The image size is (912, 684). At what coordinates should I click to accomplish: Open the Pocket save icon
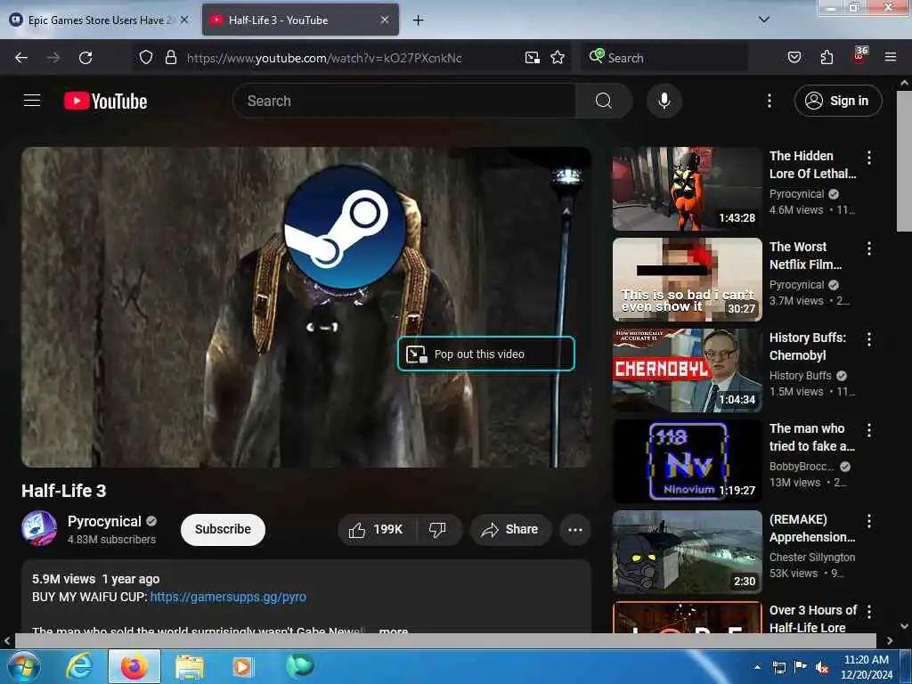[x=794, y=58]
